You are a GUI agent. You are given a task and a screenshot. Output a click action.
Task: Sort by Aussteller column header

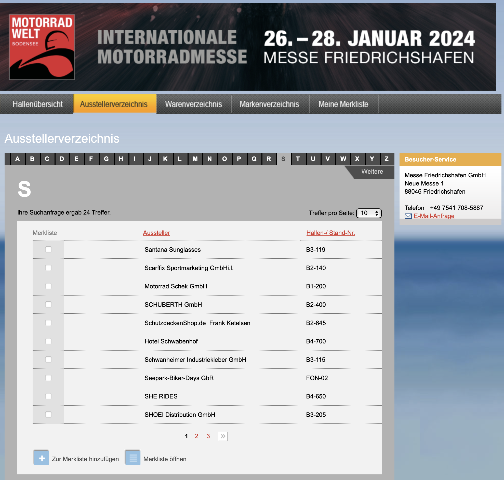click(156, 233)
